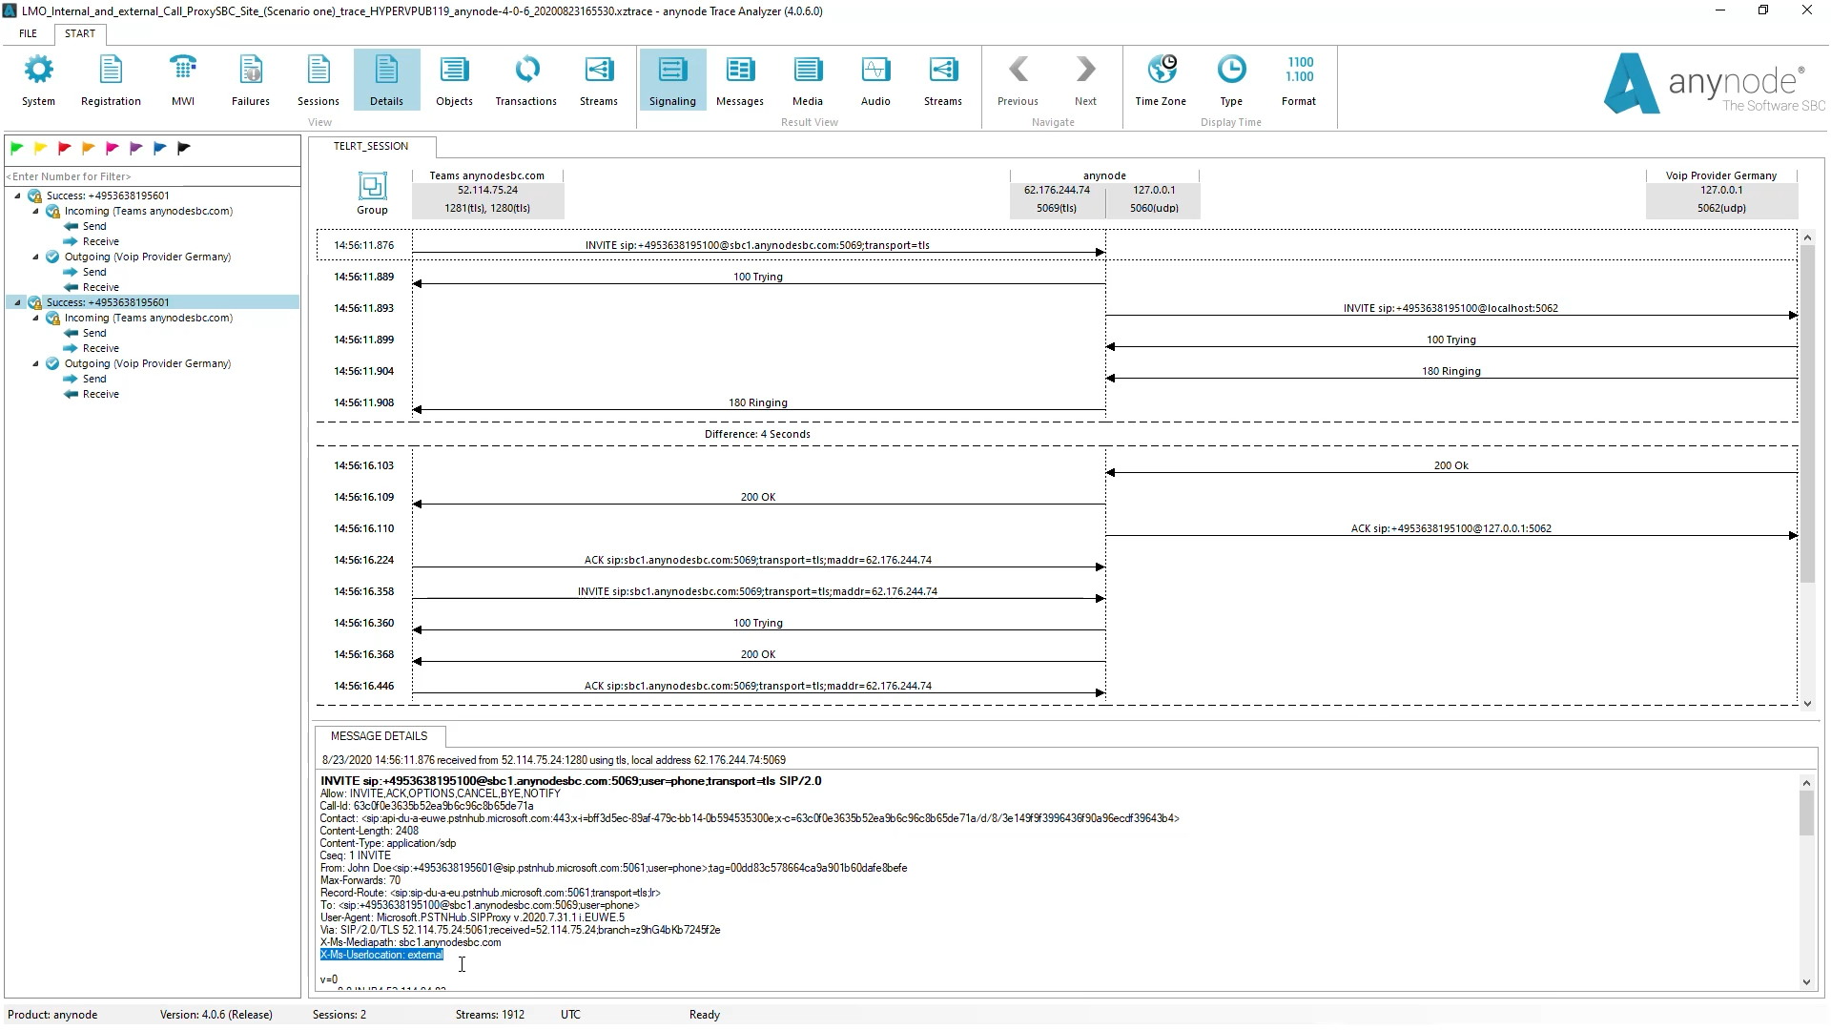Screen dimensions: 1831x1030
Task: Select the red flag
Action: click(65, 148)
